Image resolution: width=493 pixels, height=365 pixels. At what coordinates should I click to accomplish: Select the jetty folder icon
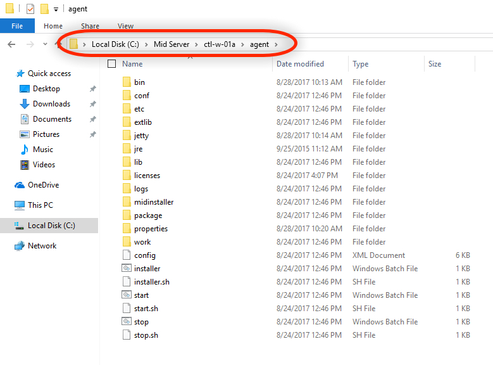point(127,136)
